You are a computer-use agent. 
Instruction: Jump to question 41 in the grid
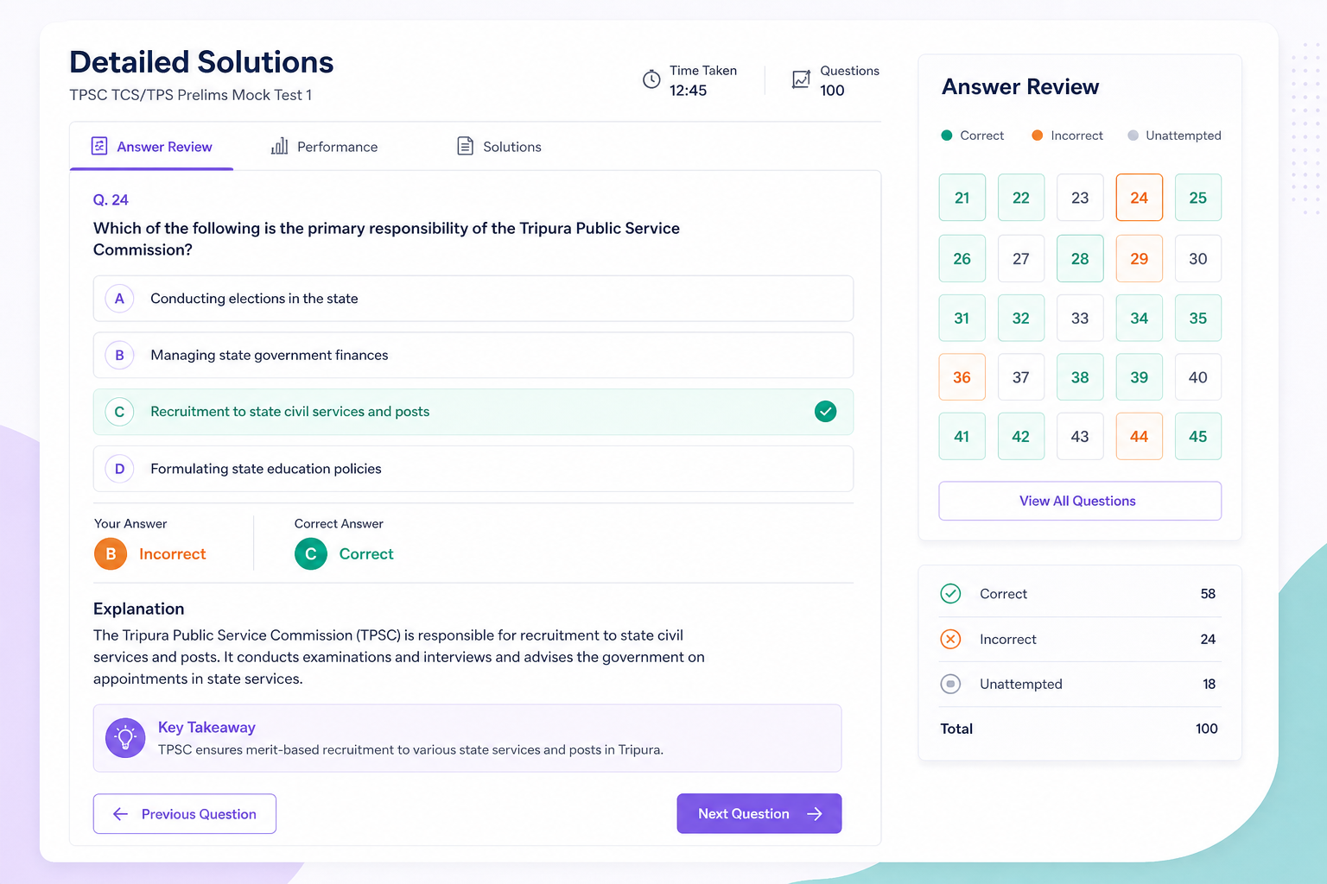tap(962, 437)
